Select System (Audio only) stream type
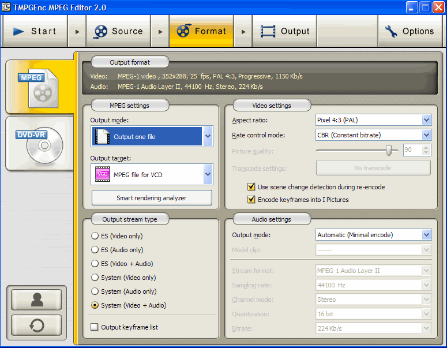The width and height of the screenshot is (447, 348). 95,291
